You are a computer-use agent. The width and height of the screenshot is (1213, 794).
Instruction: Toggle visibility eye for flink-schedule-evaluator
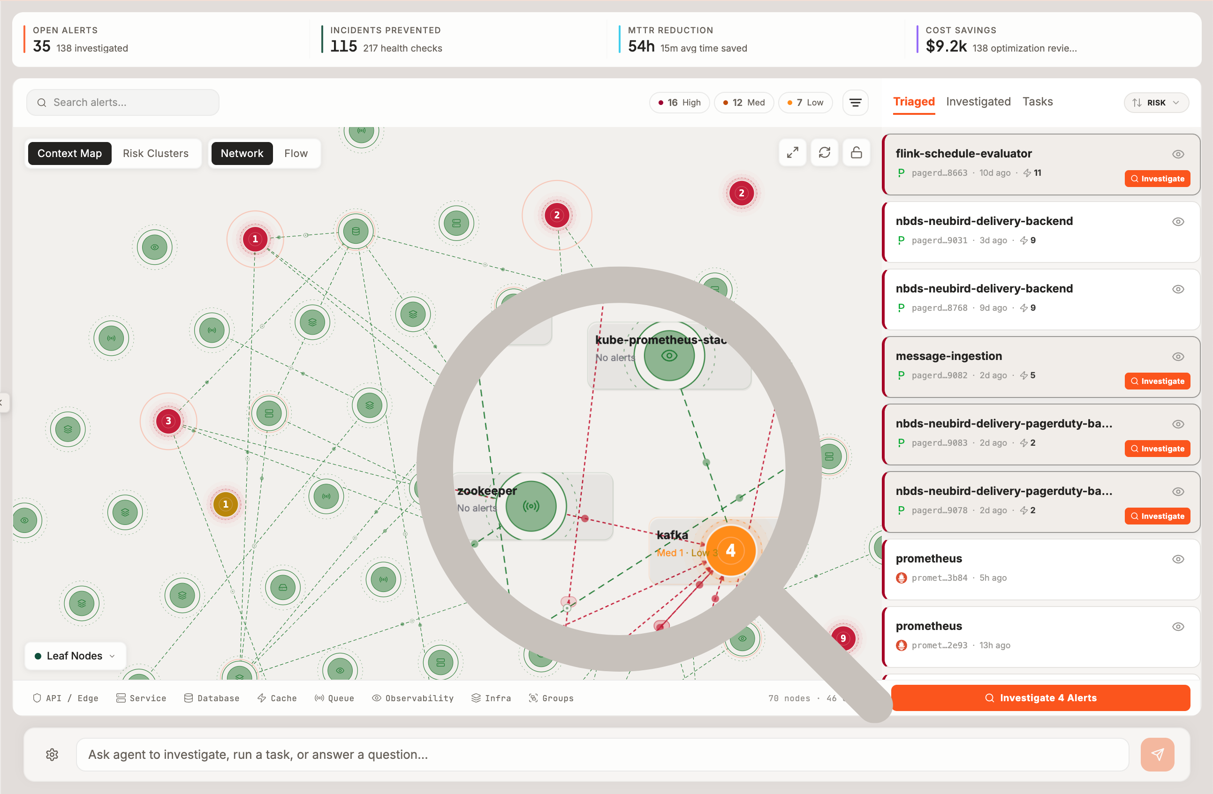1178,154
